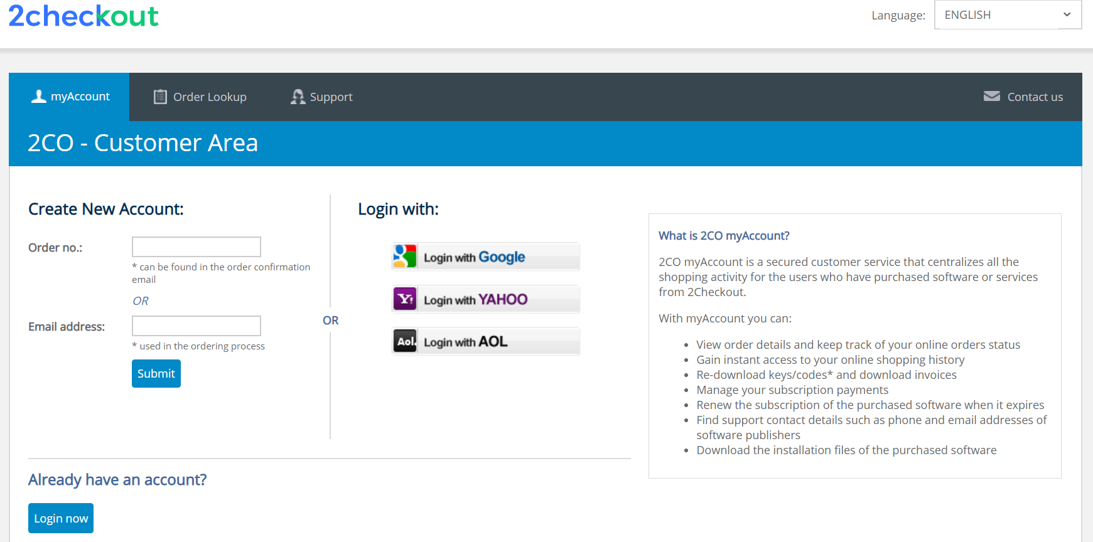The height and width of the screenshot is (542, 1093).
Task: Sign in using Login with YAHOO
Action: 485,299
